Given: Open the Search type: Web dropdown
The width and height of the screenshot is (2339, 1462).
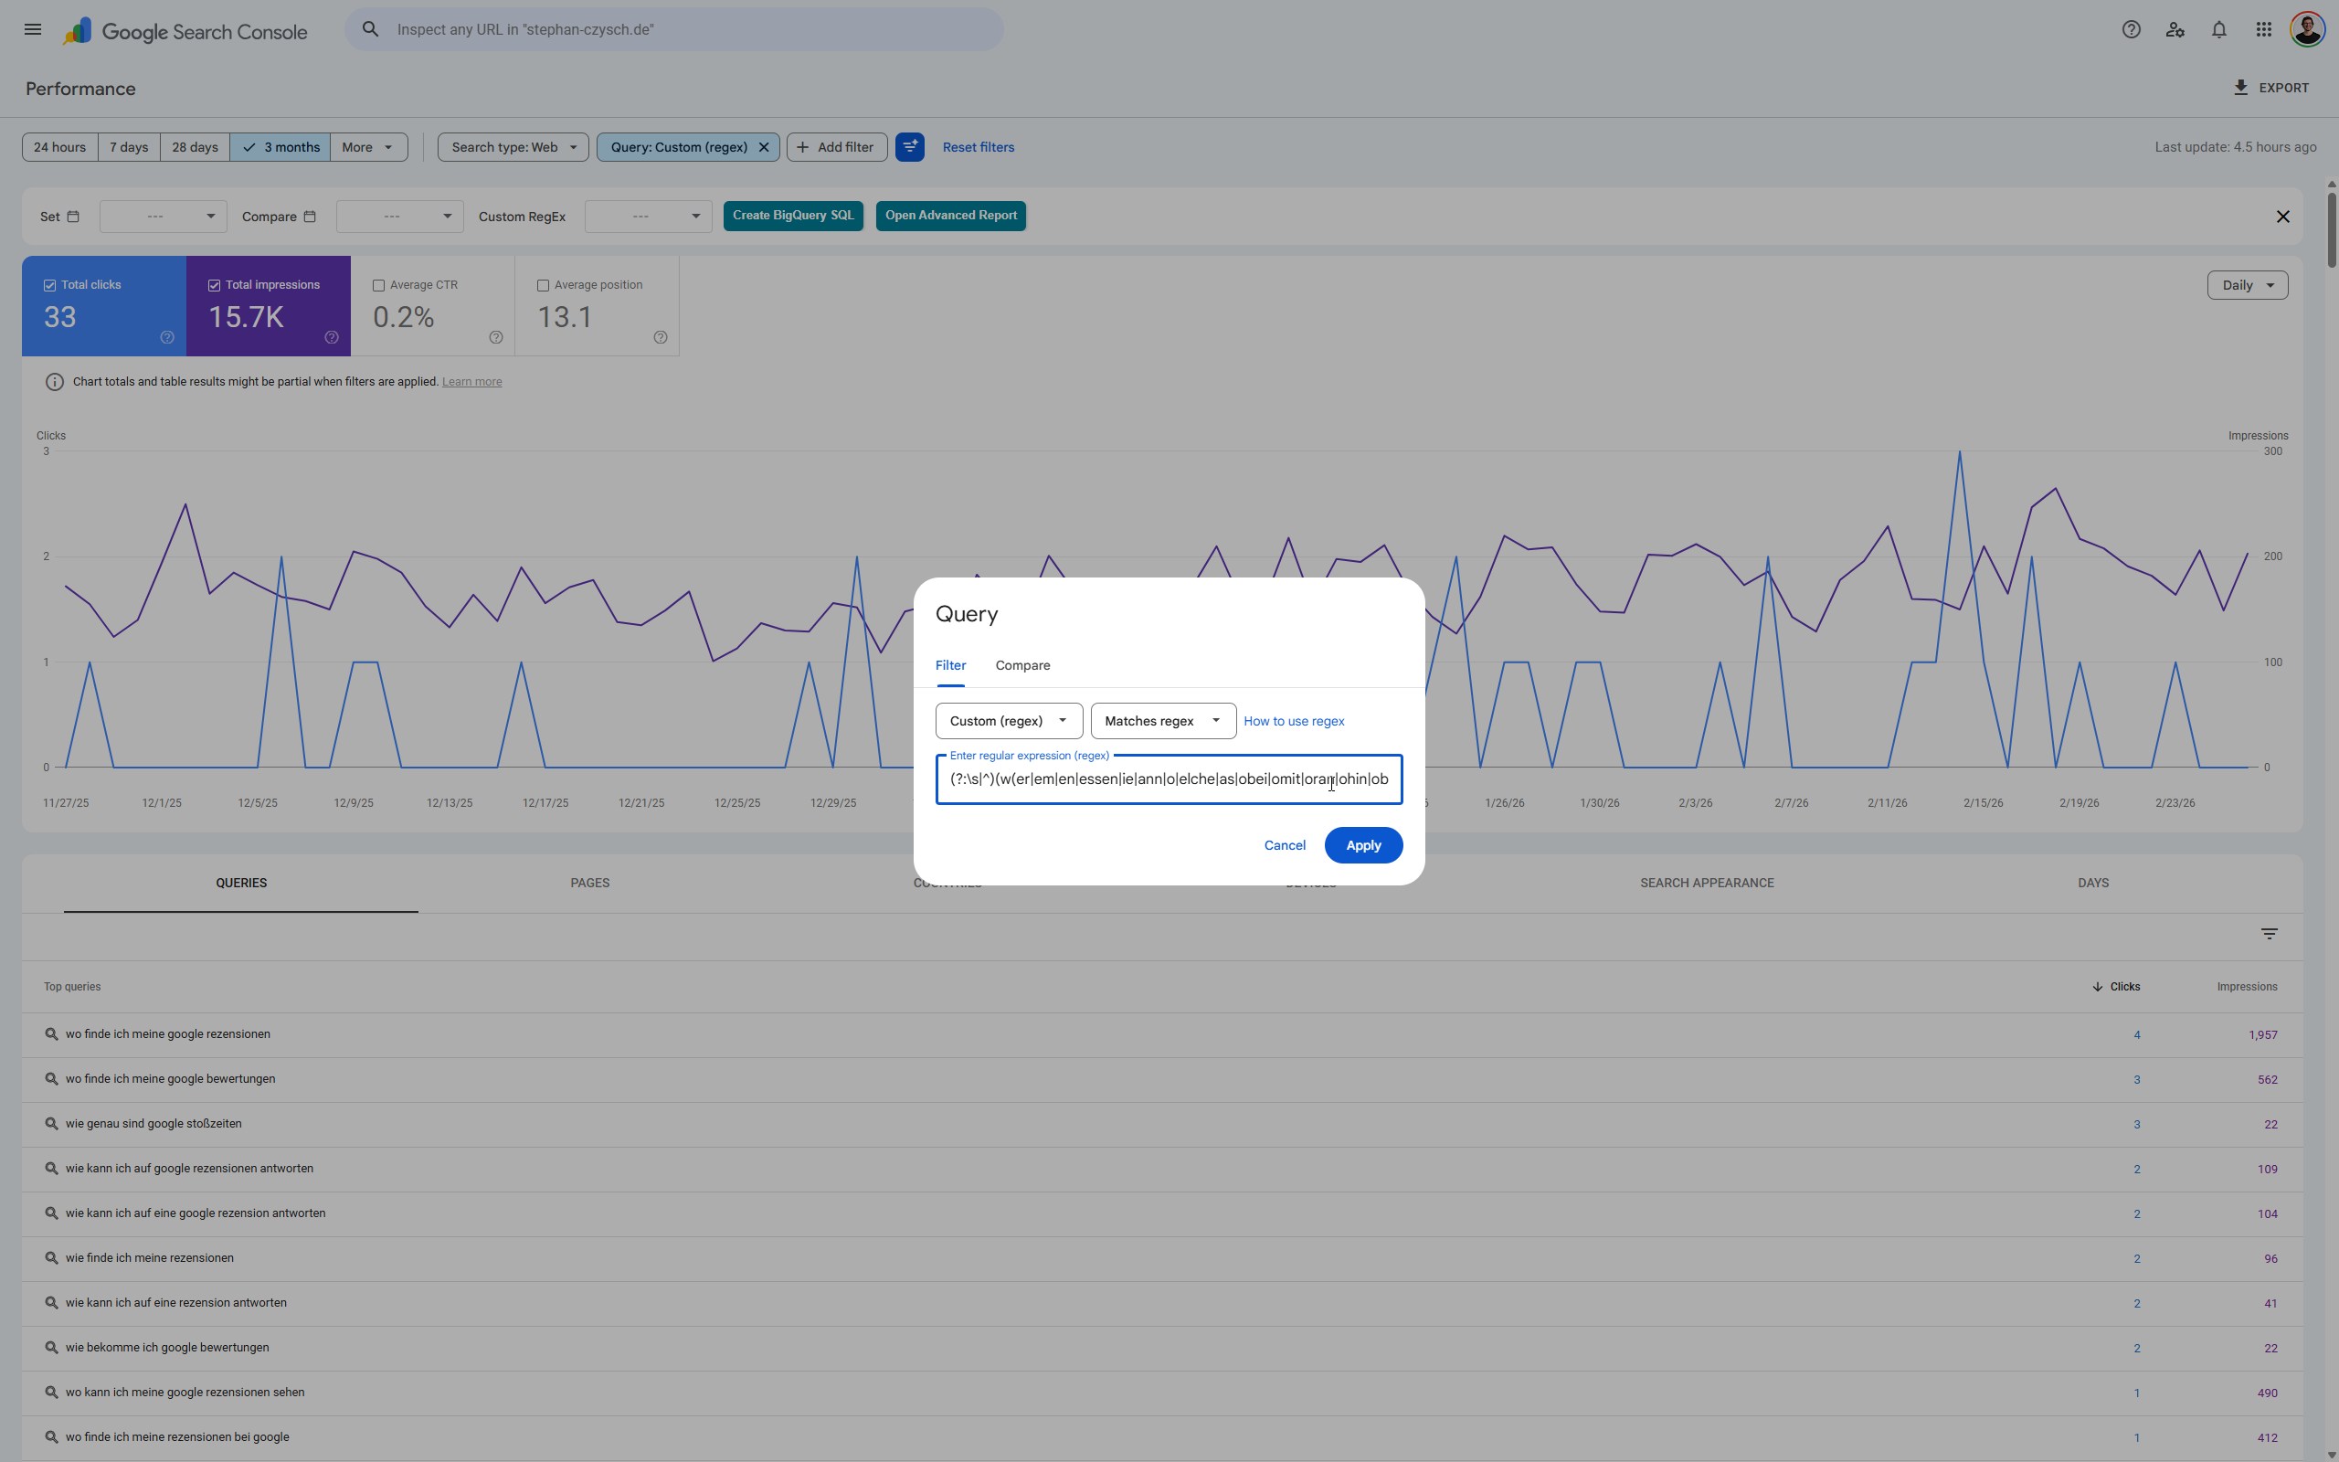Looking at the screenshot, I should pos(513,147).
